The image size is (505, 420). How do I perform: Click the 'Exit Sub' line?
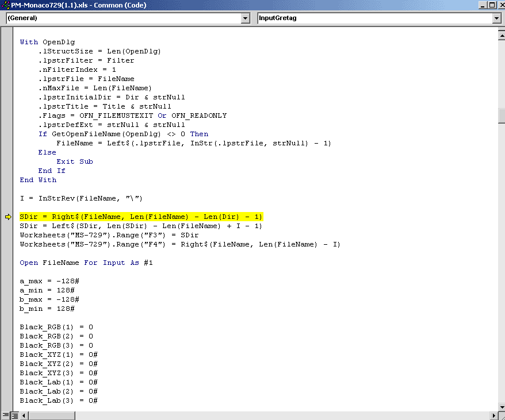[x=75, y=161]
